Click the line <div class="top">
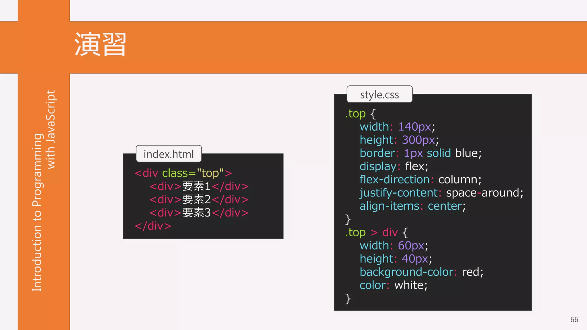Viewport: 587px width, 330px height. click(183, 173)
